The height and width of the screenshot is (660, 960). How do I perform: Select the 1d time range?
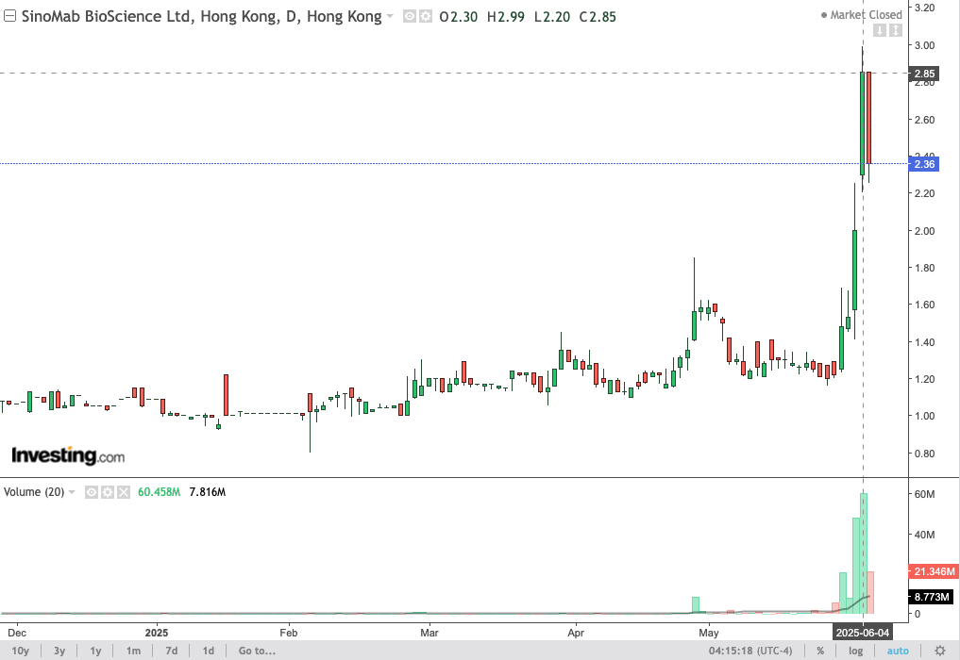click(x=209, y=651)
